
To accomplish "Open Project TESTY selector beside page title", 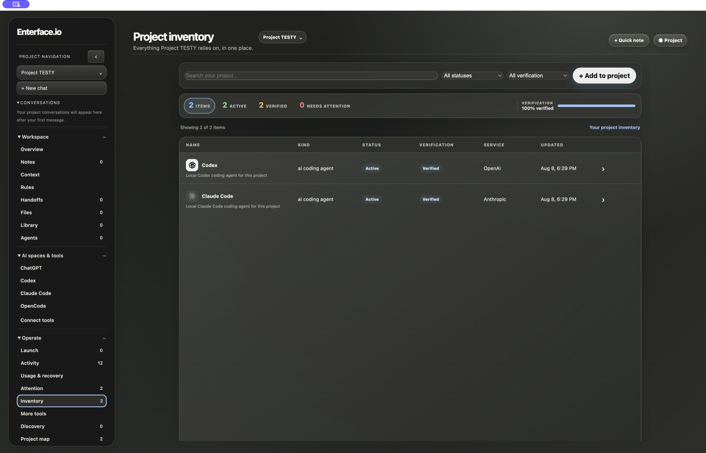I will coord(282,37).
